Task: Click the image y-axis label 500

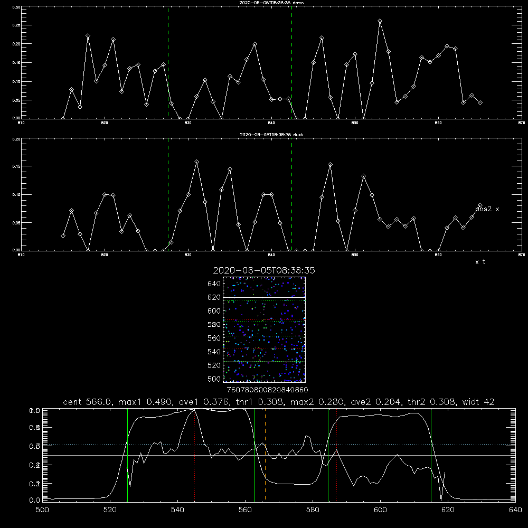Action: tap(214, 379)
